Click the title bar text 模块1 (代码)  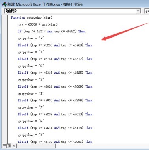73,4
